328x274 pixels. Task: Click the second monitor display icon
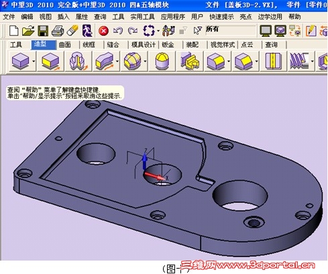tap(280, 31)
